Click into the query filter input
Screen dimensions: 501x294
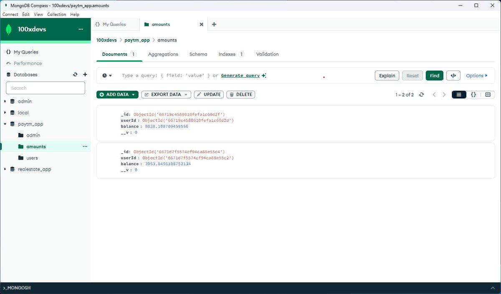(x=242, y=75)
